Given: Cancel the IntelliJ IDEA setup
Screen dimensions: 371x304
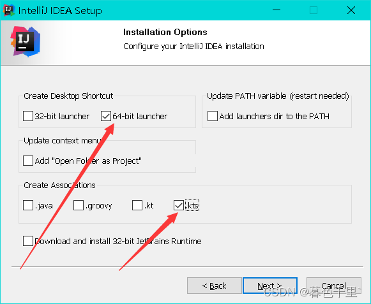Looking at the screenshot, I should click(334, 286).
